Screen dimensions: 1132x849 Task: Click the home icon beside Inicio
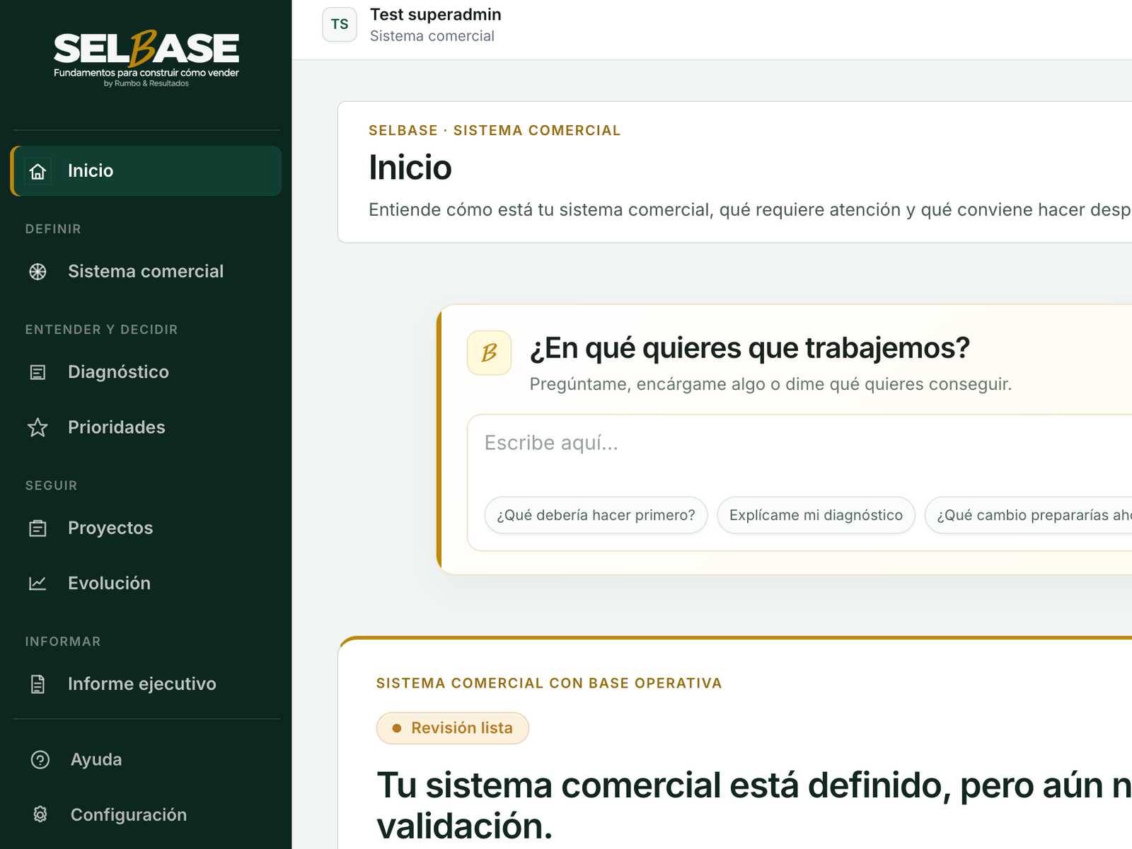pos(38,171)
